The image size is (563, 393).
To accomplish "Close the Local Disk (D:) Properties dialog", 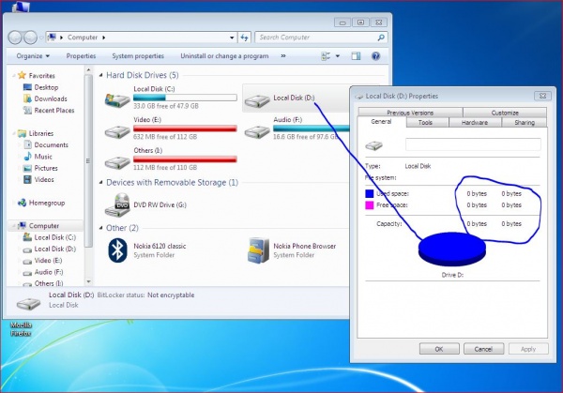I will tap(543, 96).
